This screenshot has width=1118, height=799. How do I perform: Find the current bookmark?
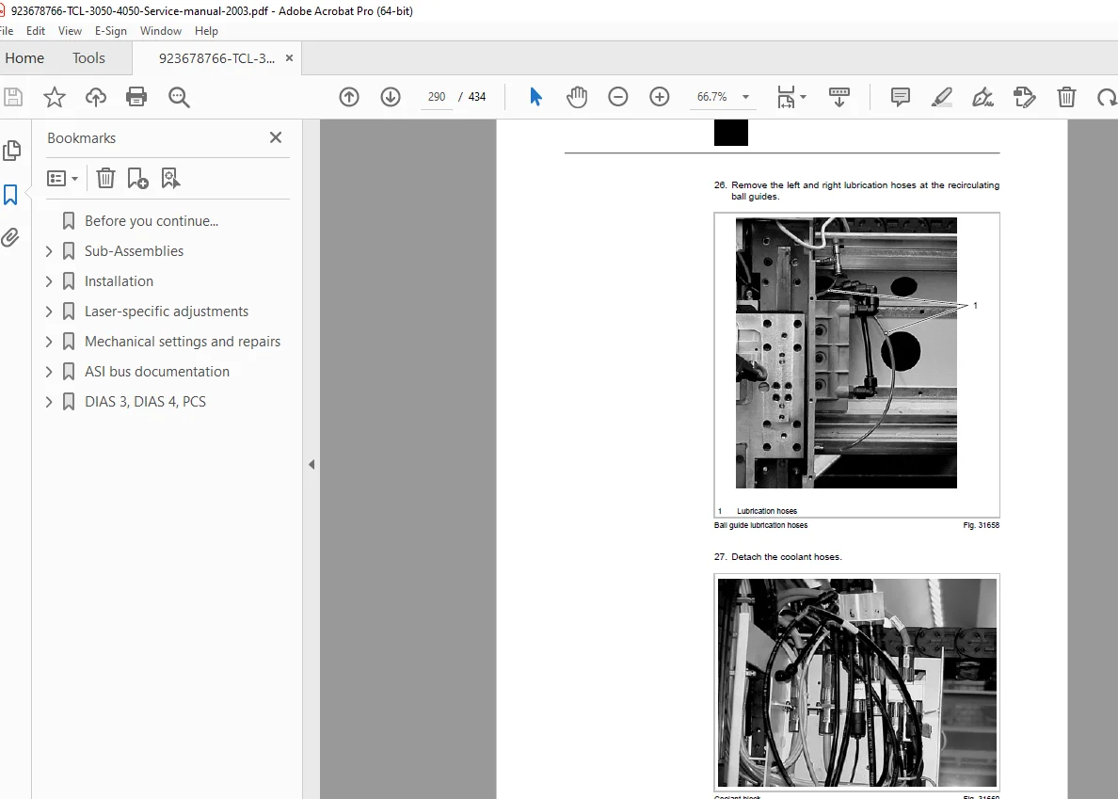[x=170, y=178]
